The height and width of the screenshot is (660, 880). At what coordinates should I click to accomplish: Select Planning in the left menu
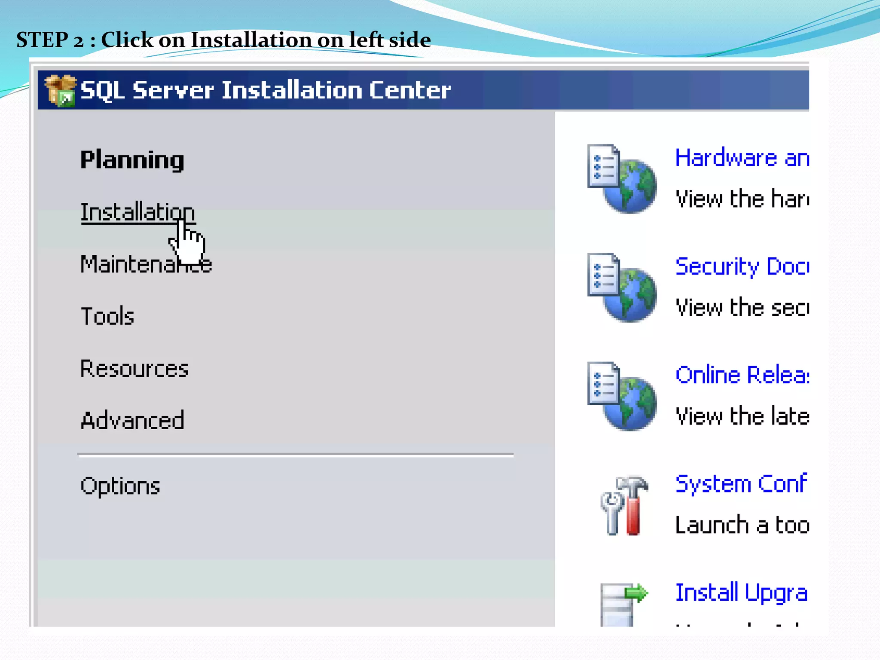point(132,160)
